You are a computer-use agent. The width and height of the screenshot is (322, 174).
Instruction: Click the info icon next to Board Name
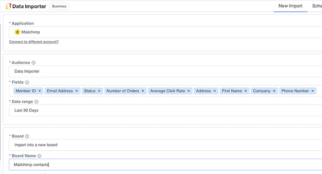pos(39,156)
